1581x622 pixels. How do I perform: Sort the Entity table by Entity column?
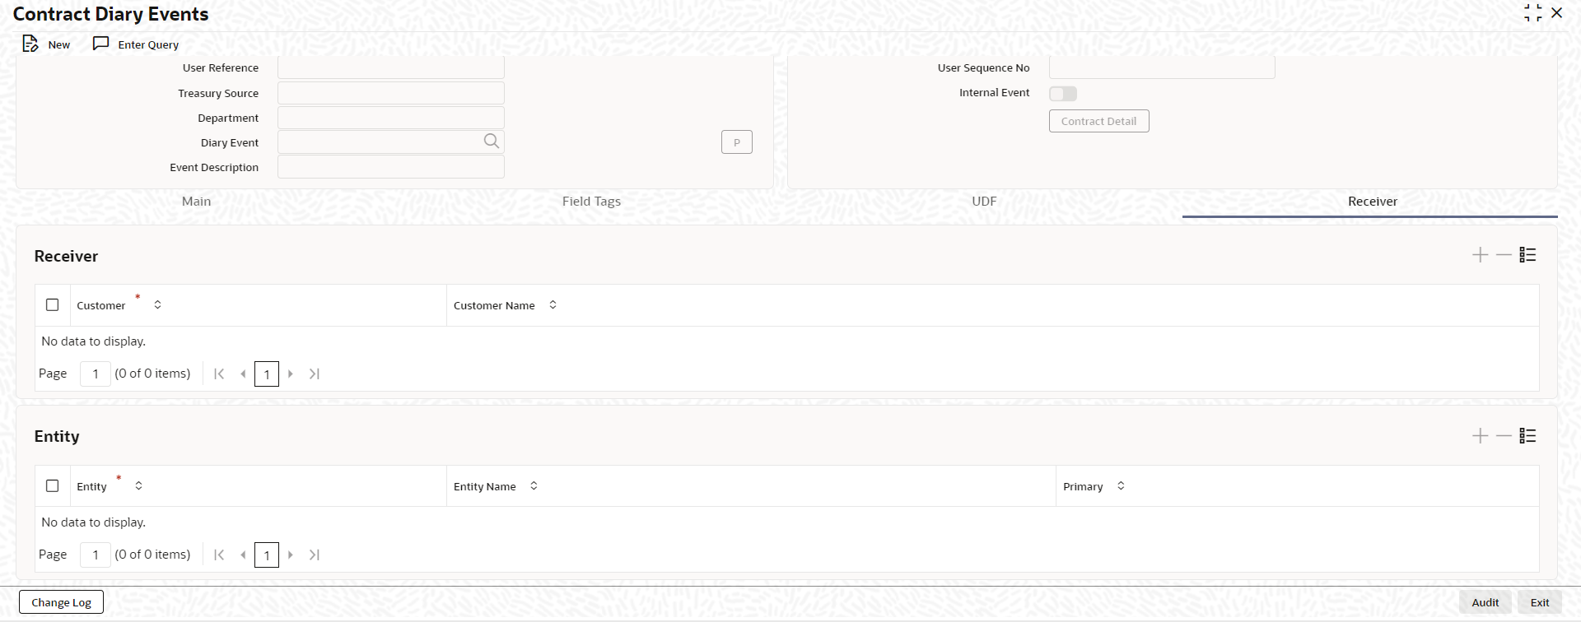tap(138, 486)
